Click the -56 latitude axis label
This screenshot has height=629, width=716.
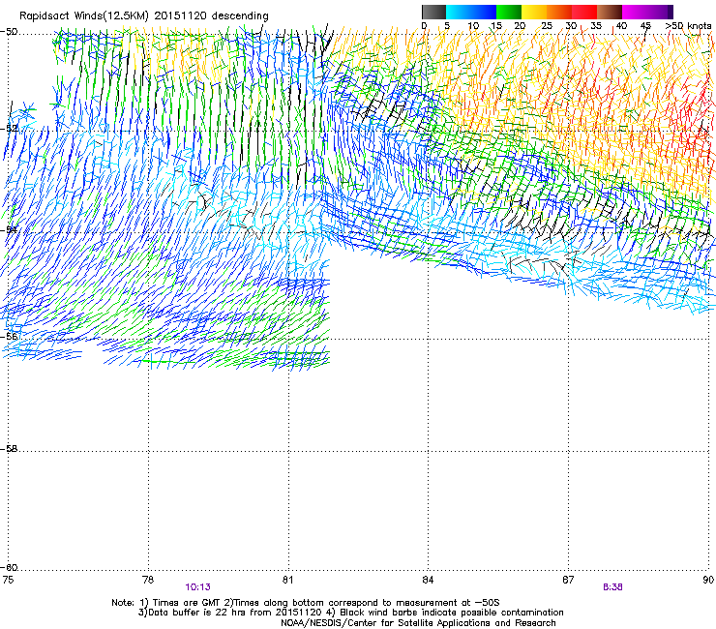[9, 336]
